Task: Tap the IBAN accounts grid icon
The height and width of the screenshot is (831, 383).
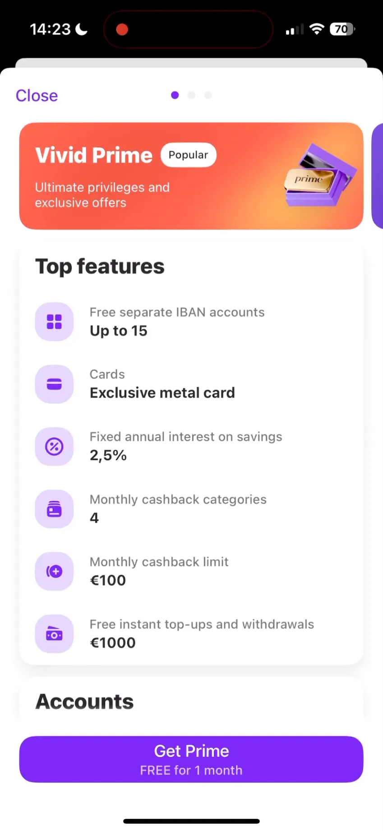Action: (x=54, y=322)
